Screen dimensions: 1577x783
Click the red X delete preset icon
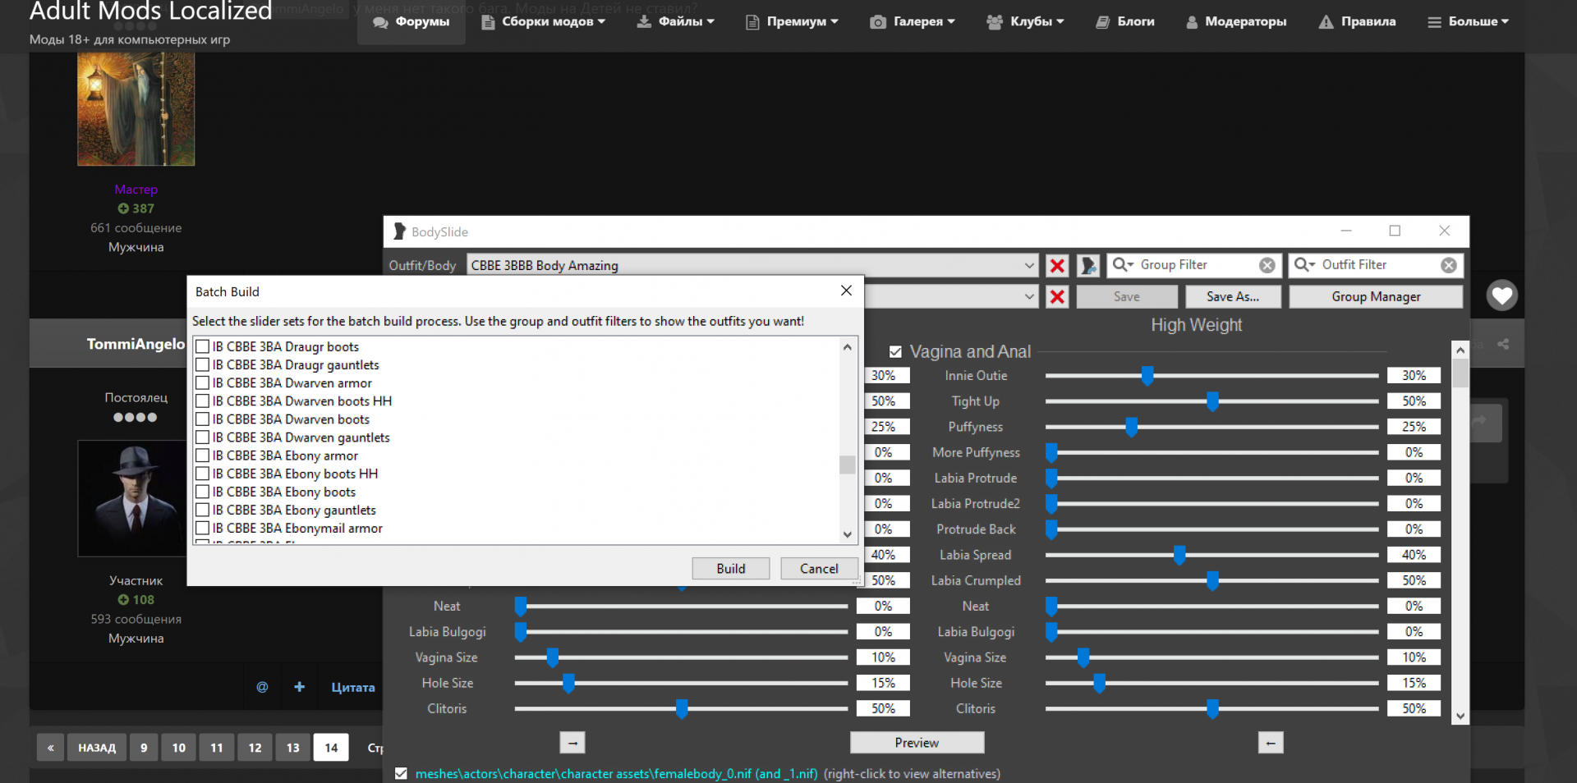pos(1057,297)
